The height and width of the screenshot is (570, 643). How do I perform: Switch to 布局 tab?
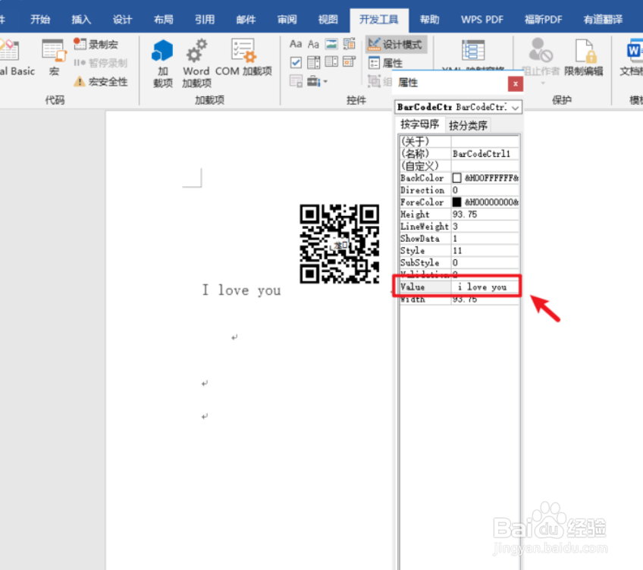pos(163,19)
